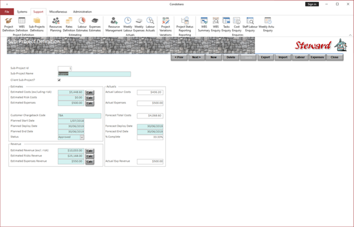Select the Support ribbon tab
This screenshot has height=227, width=354.
pyautogui.click(x=38, y=12)
